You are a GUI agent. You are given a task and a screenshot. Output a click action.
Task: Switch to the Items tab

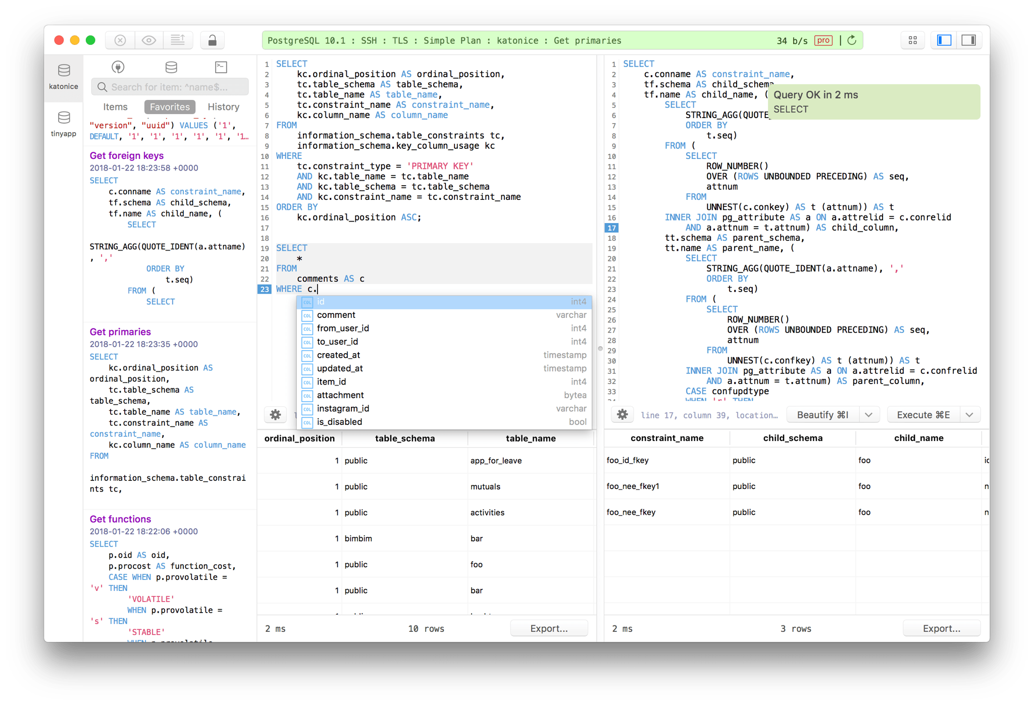tap(115, 106)
